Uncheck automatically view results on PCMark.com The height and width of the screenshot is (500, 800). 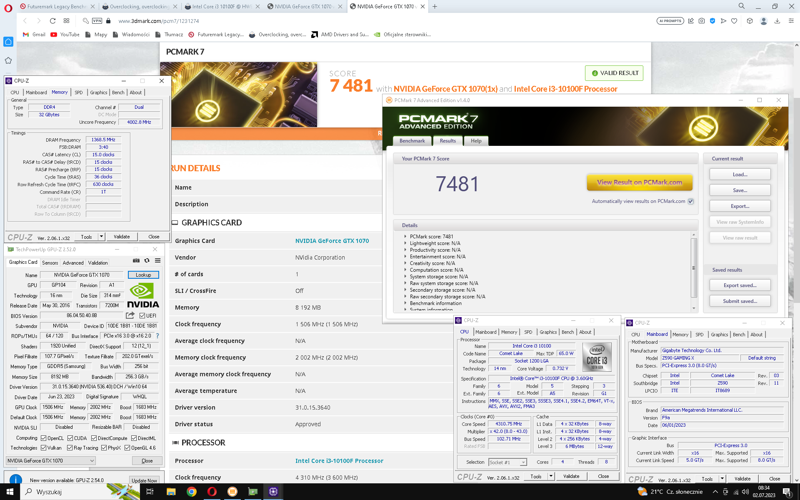690,201
